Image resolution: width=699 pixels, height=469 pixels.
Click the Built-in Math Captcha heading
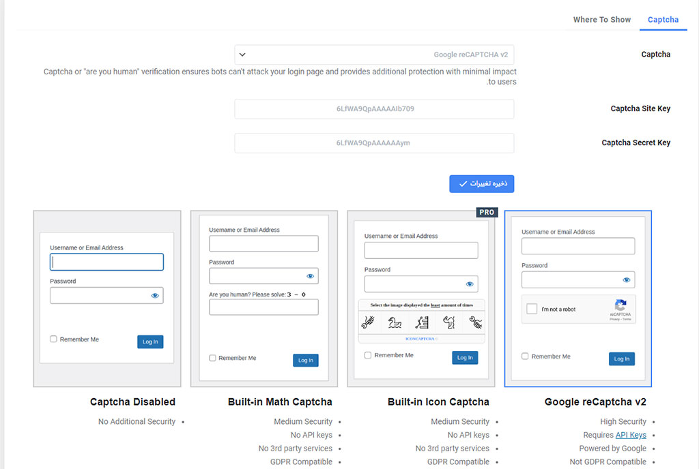[280, 402]
